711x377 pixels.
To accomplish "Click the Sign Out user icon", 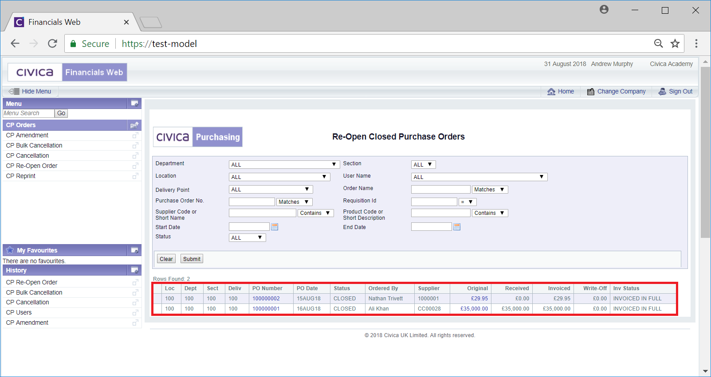I will (x=662, y=92).
